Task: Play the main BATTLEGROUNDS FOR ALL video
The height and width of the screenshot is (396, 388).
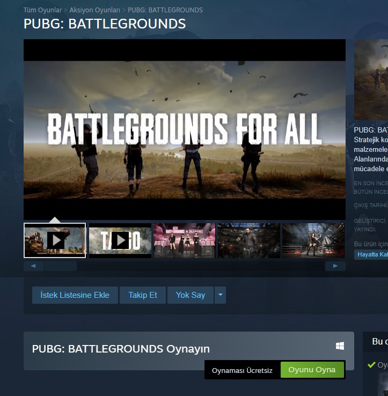Action: 185,129
